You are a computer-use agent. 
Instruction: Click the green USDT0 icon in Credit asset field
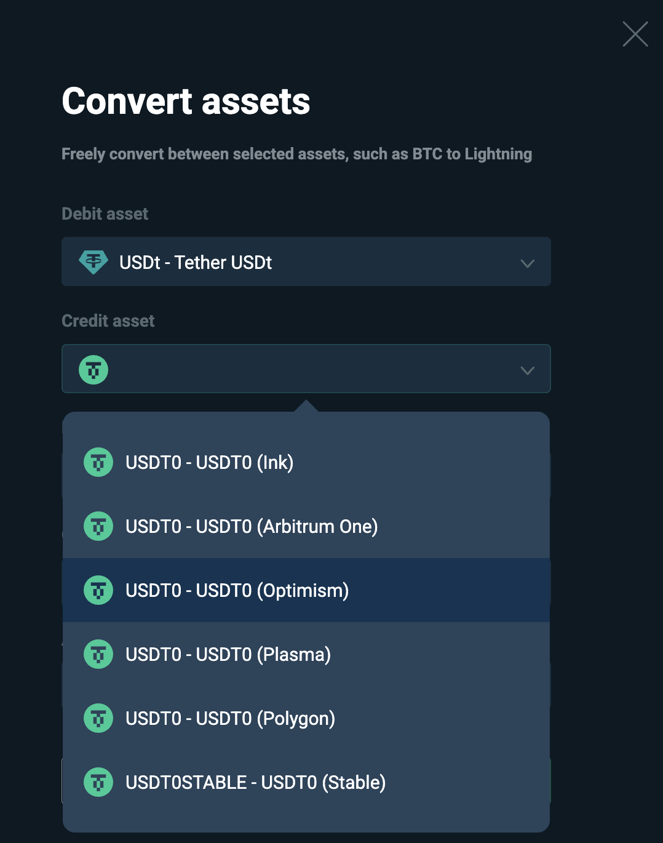(x=93, y=370)
